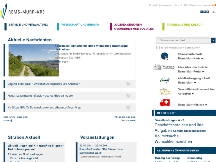Open event 'Open-Air-Theater: Die Räuber vom Mainhardter Wald'
216x162 pixels.
coord(101,151)
